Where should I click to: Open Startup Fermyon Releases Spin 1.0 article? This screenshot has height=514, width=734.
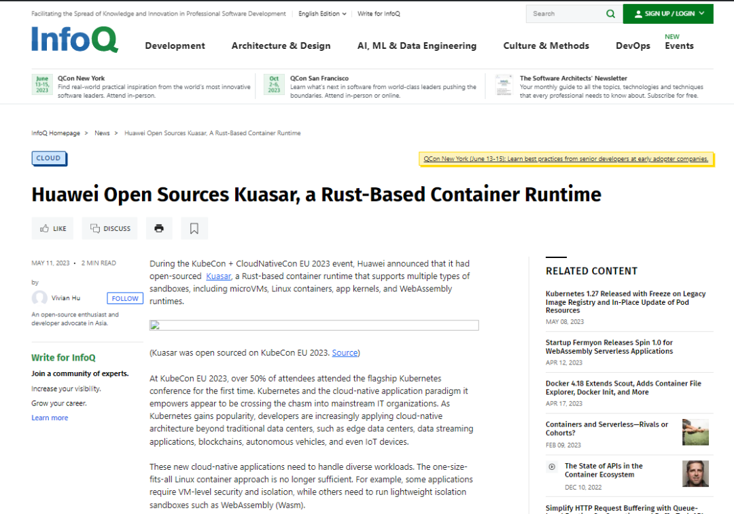coord(609,347)
